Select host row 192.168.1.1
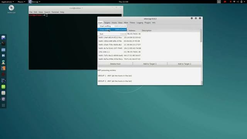The image size is (247, 139). (x=149, y=52)
